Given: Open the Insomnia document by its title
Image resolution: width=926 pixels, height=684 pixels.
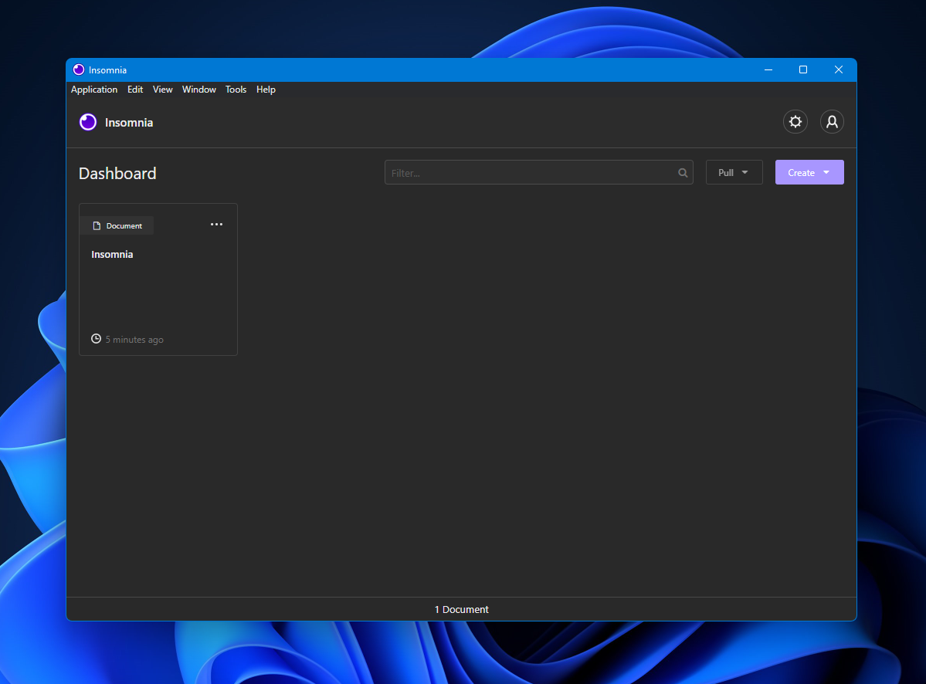Looking at the screenshot, I should tap(112, 255).
